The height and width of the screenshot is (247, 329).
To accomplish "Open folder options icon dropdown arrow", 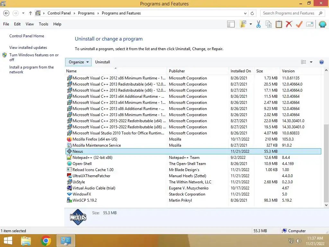I will point(251,24).
